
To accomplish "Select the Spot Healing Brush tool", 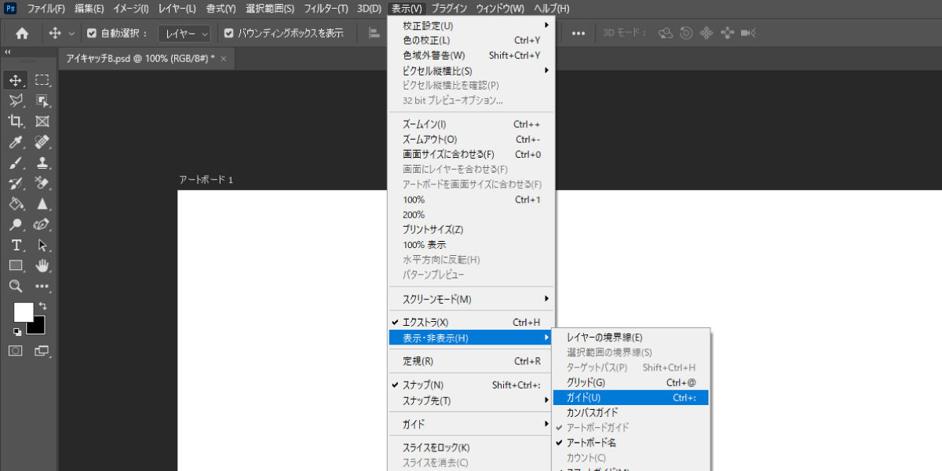I will [42, 142].
